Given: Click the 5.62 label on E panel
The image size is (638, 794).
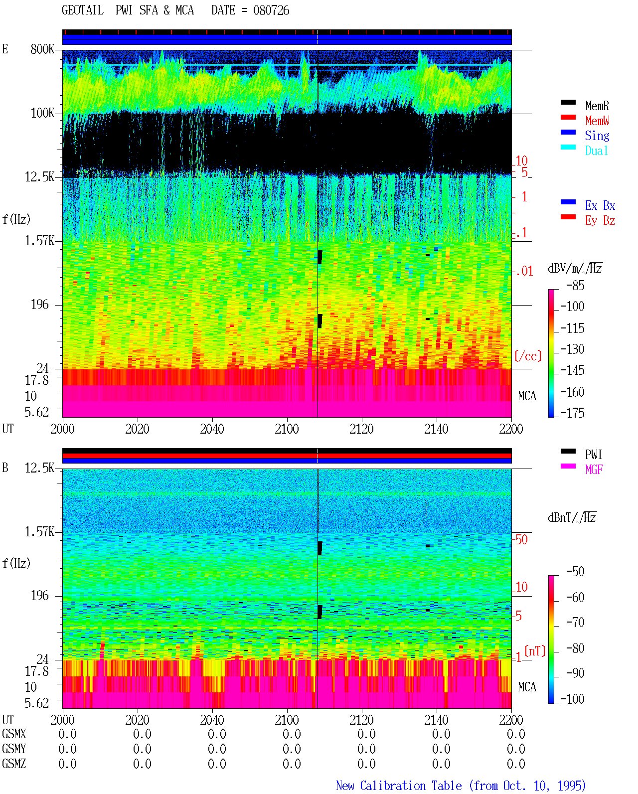Looking at the screenshot, I should tap(37, 412).
